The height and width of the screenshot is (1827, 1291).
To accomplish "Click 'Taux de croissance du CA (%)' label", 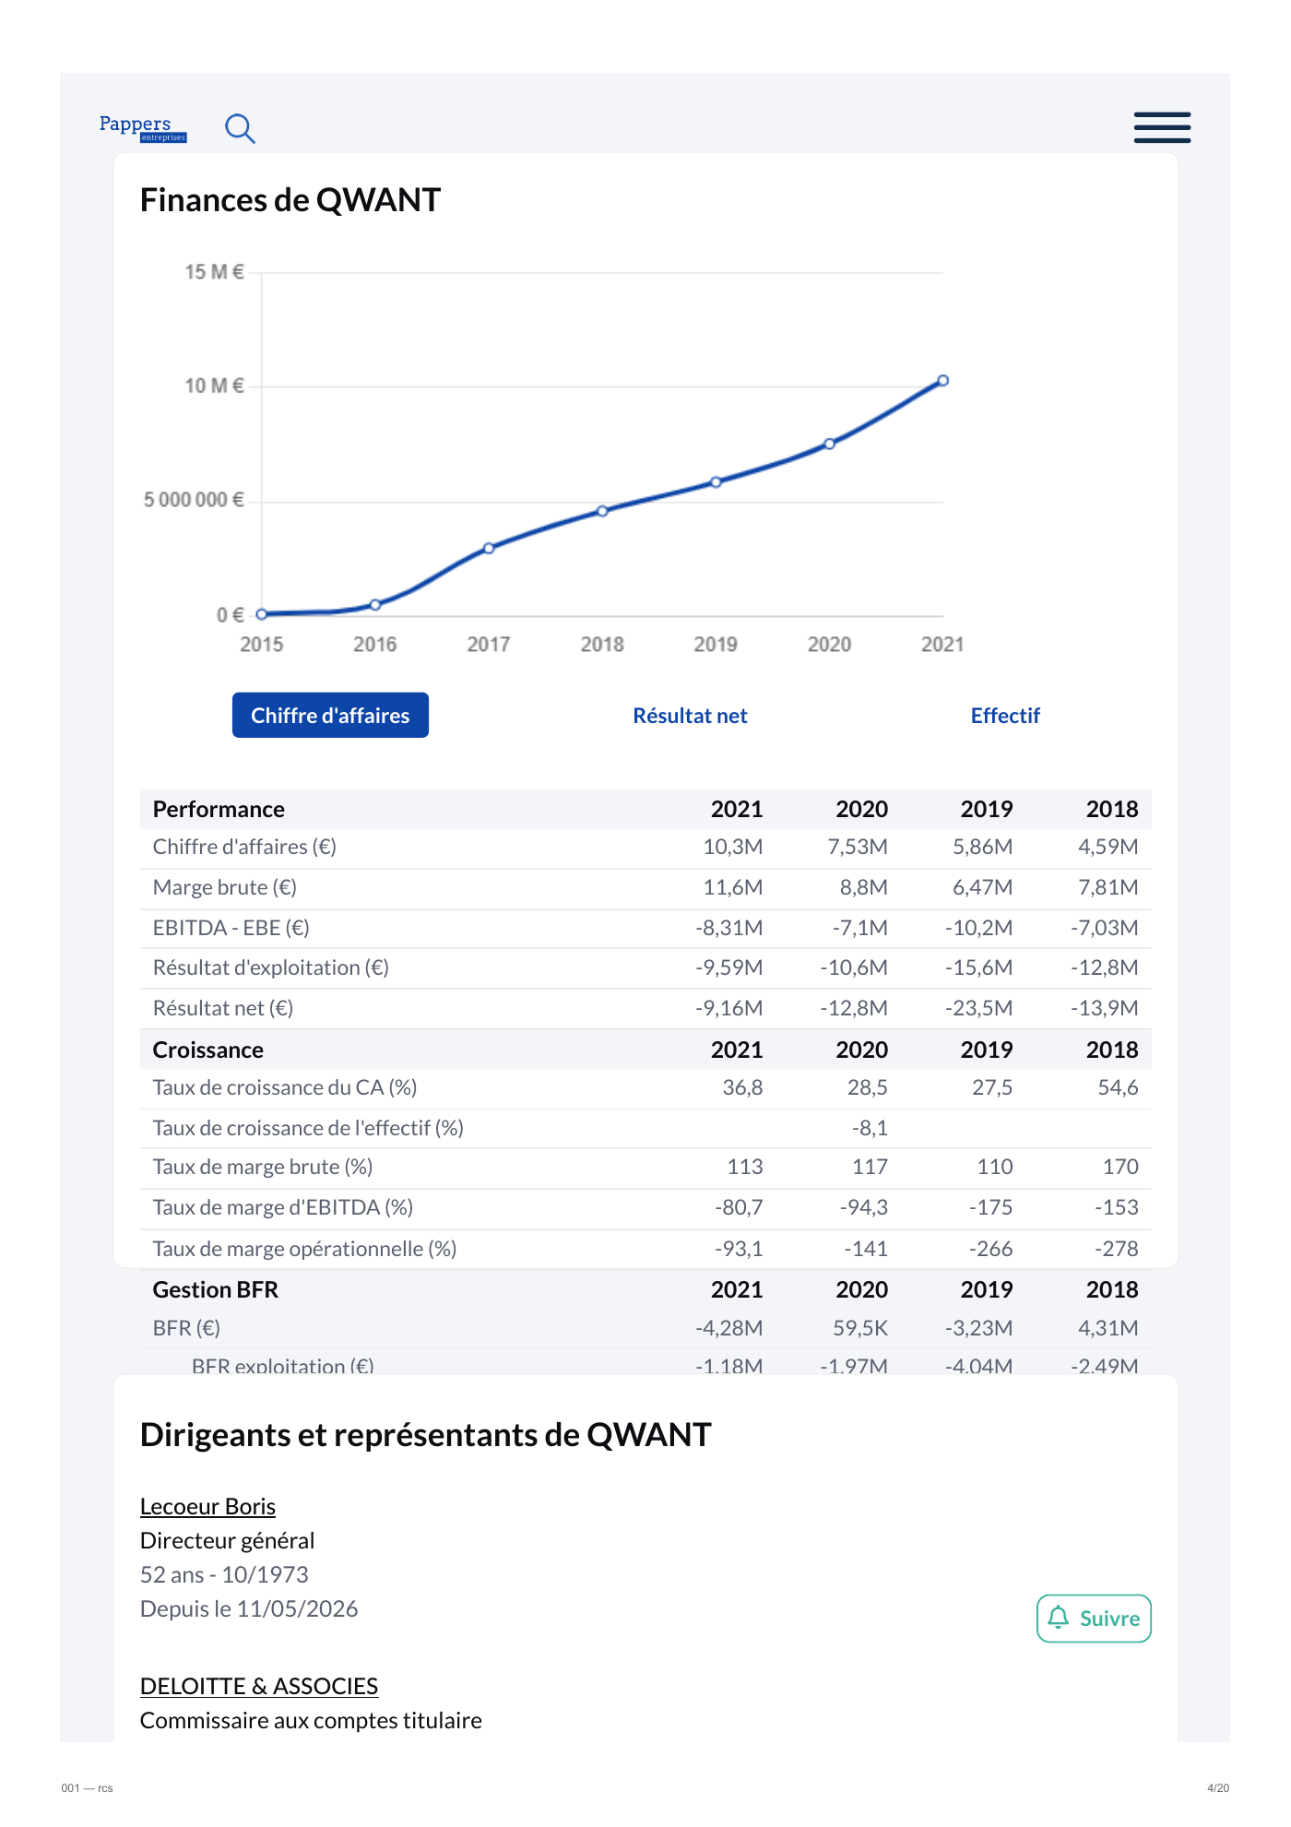I will [x=285, y=1088].
